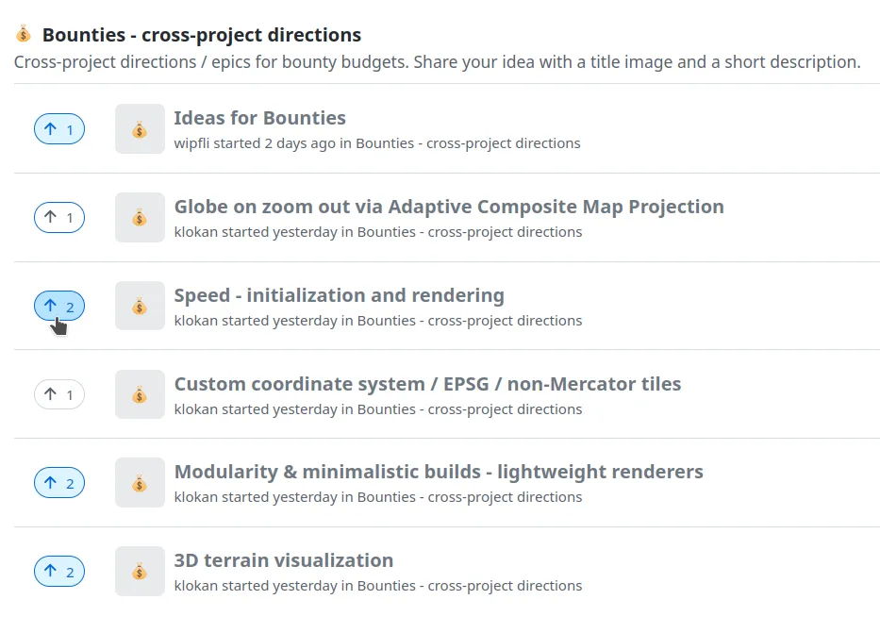The height and width of the screenshot is (633, 880).
Task: Click money bag icon beside Speed discussion
Action: click(140, 306)
